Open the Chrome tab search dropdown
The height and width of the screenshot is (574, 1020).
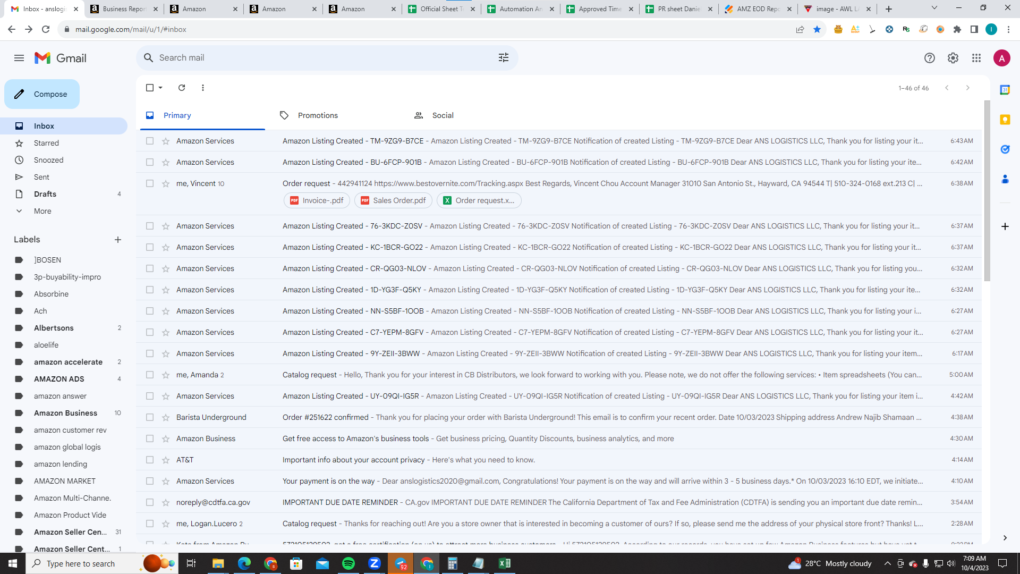tap(934, 8)
